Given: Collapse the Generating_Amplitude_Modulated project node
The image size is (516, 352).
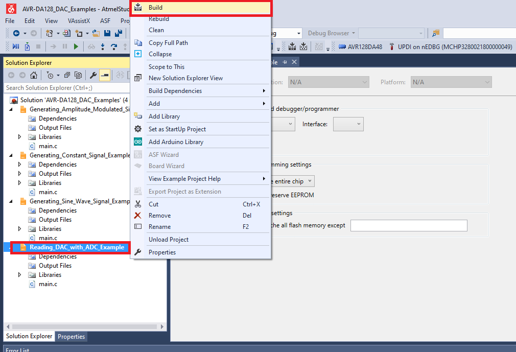Looking at the screenshot, I should click(11, 109).
